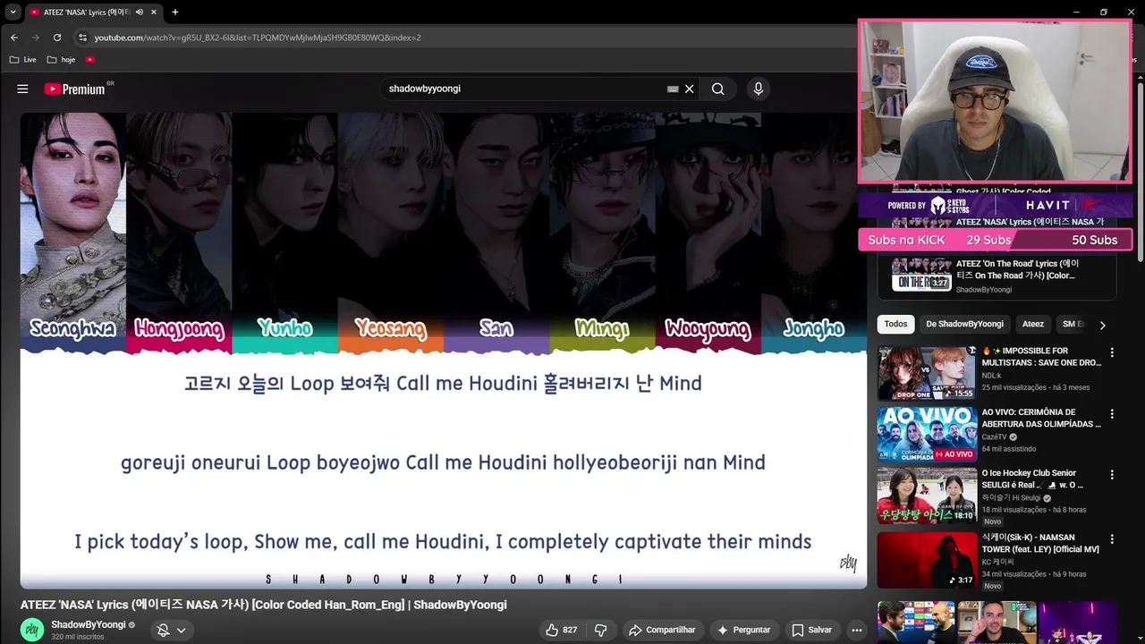Open more actions ellipsis below video
The height and width of the screenshot is (644, 1145).
coord(856,630)
